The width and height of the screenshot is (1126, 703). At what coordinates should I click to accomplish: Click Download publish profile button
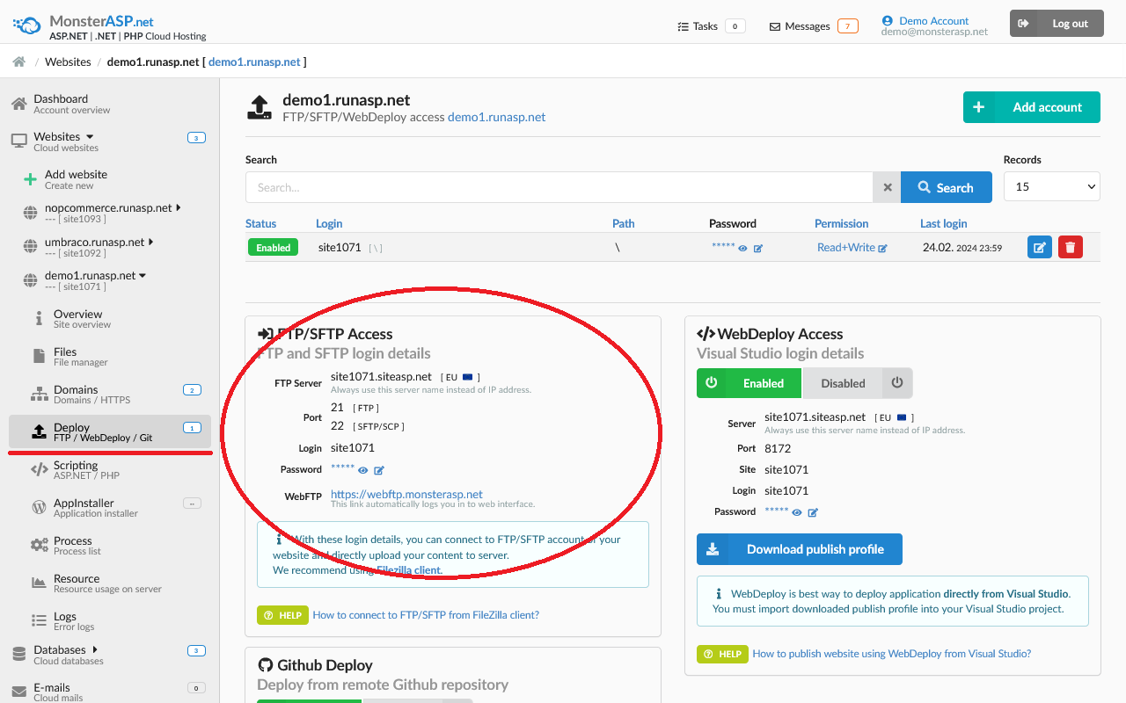800,549
